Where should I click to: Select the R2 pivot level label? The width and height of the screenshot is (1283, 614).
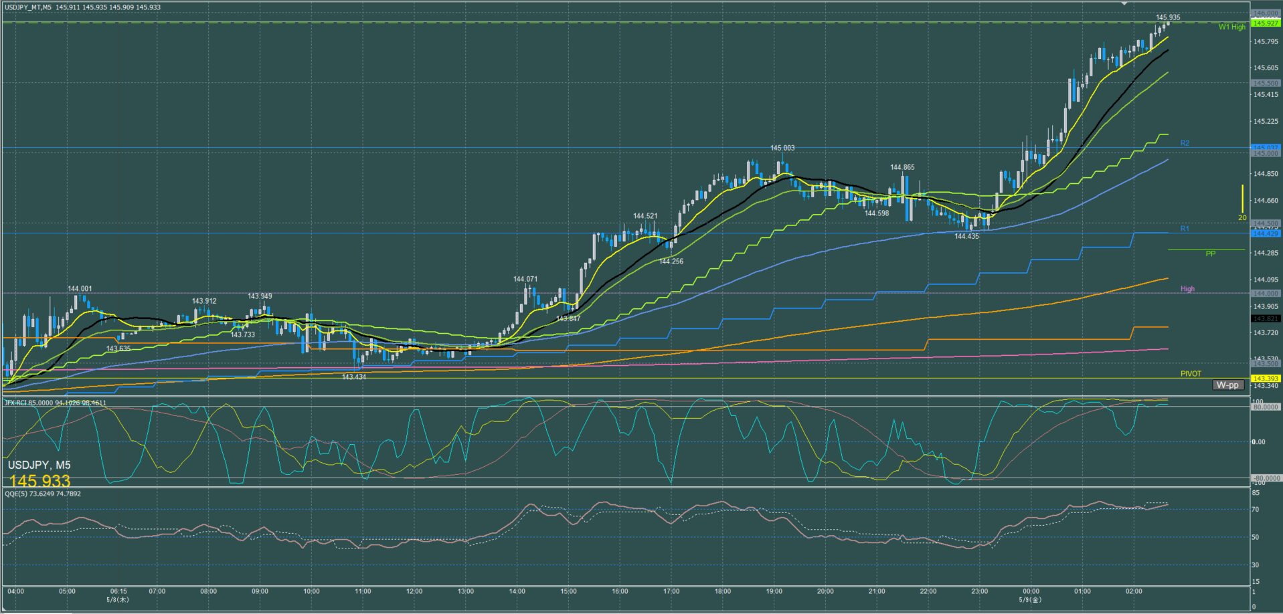pyautogui.click(x=1185, y=143)
